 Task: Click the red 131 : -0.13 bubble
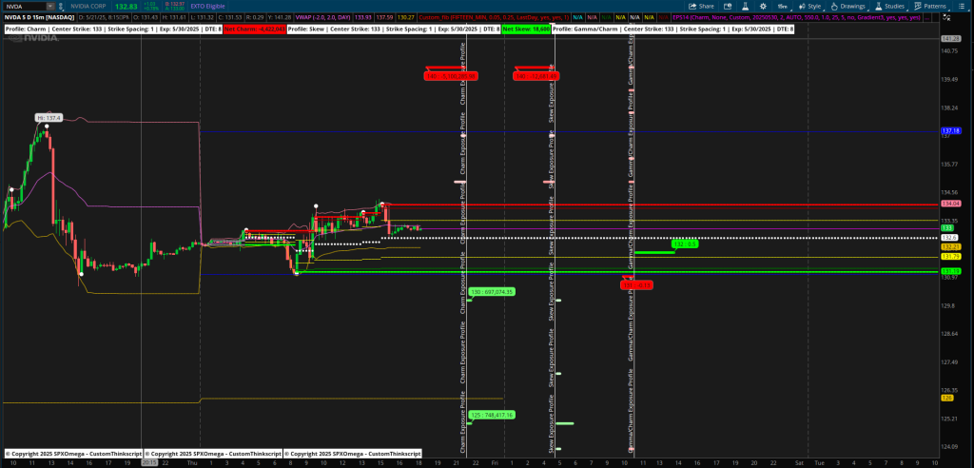tap(636, 284)
